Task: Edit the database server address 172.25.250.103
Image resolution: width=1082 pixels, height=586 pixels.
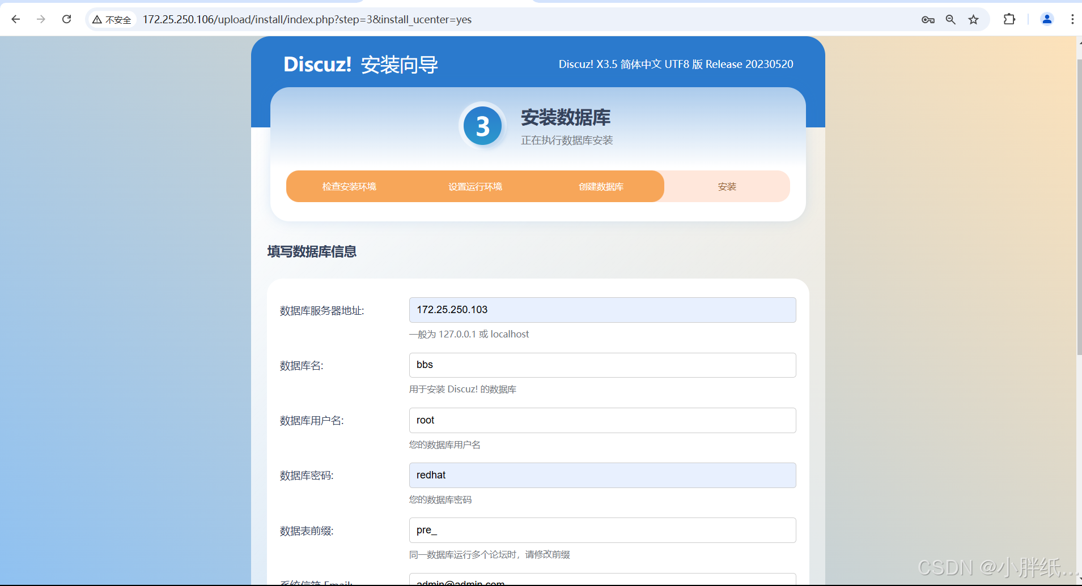Action: pyautogui.click(x=602, y=310)
